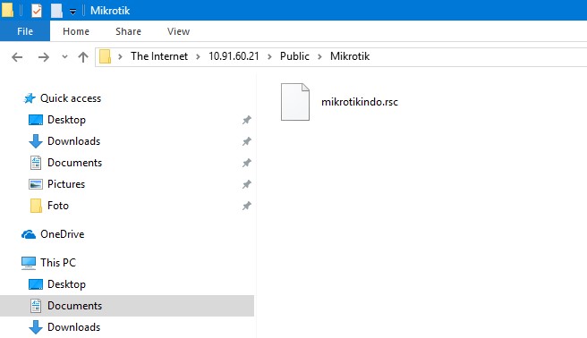Image resolution: width=587 pixels, height=338 pixels.
Task: Click the Desktop icon under This PC
Action: (36, 284)
